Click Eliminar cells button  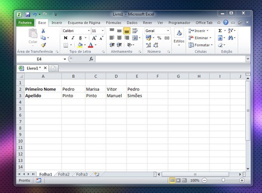pos(200,38)
